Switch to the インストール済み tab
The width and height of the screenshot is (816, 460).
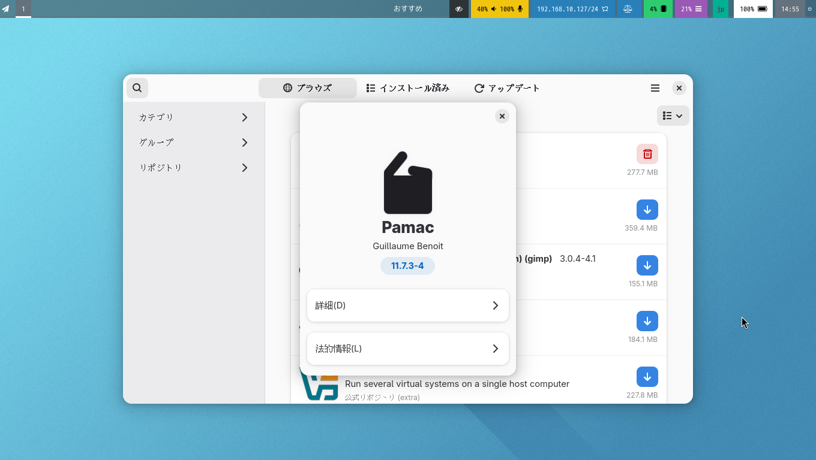[x=408, y=88]
